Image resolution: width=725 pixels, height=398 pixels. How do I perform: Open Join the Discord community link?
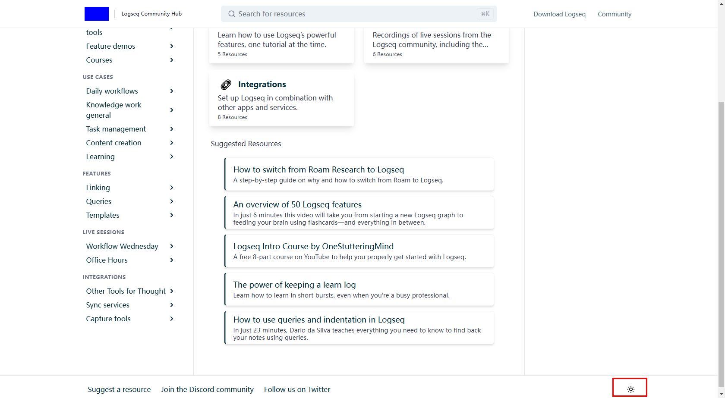pos(207,389)
